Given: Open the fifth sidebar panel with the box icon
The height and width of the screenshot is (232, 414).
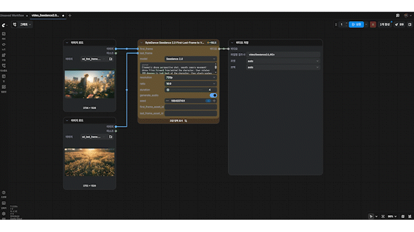Looking at the screenshot, I should coord(4,76).
